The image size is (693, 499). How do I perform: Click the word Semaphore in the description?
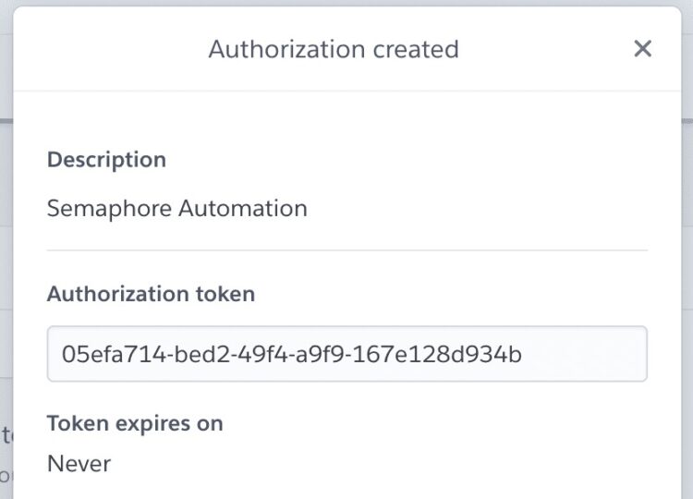click(x=109, y=209)
